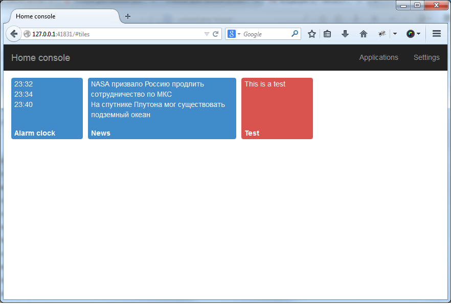451x307 pixels.
Task: Open the Alarm clock tile
Action: (47, 108)
